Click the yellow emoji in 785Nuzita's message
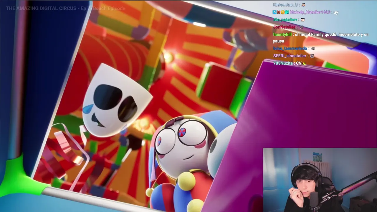 pos(304,64)
